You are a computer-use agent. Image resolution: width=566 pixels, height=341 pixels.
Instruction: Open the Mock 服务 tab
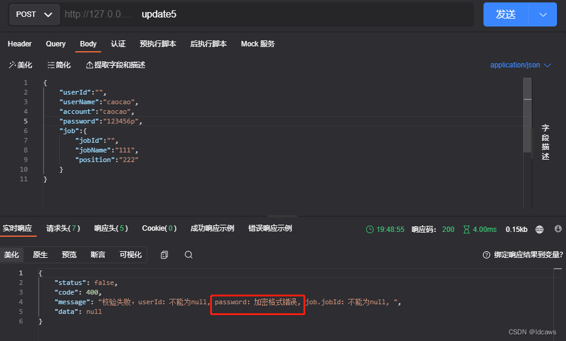(258, 44)
